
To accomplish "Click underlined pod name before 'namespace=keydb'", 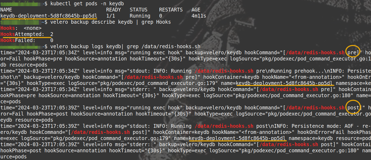I will 238,138.
